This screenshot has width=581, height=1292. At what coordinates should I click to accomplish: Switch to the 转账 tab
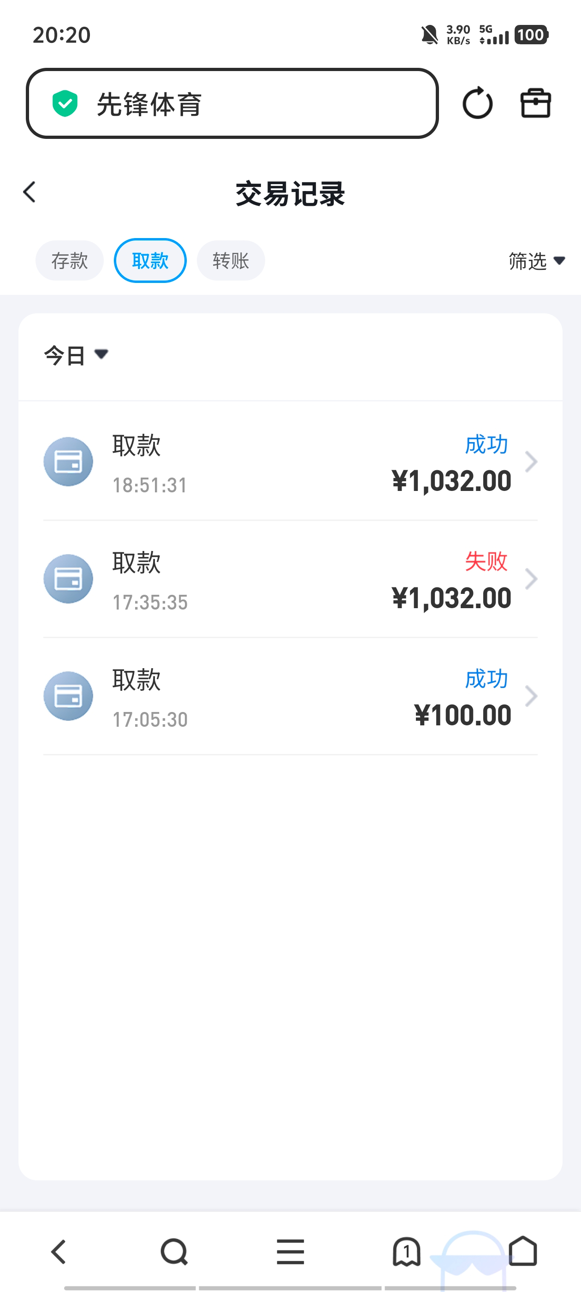(231, 261)
